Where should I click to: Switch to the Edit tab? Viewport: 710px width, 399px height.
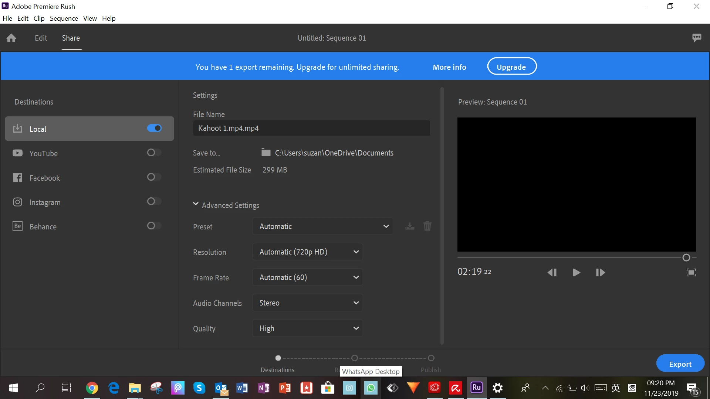tap(41, 38)
